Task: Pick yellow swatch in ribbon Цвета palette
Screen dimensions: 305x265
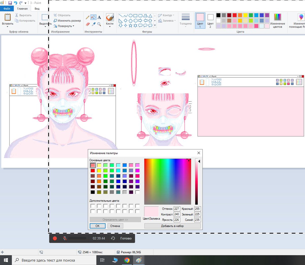Action: [245, 15]
